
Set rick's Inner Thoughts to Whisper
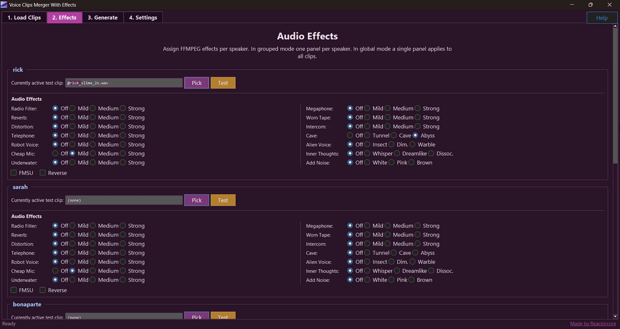[x=367, y=154]
